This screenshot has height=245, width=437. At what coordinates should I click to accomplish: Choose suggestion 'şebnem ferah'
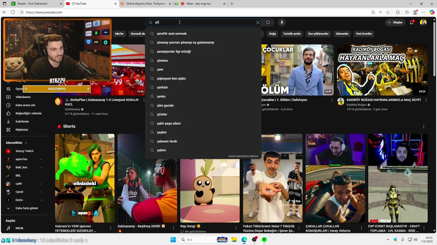[x=203, y=141]
